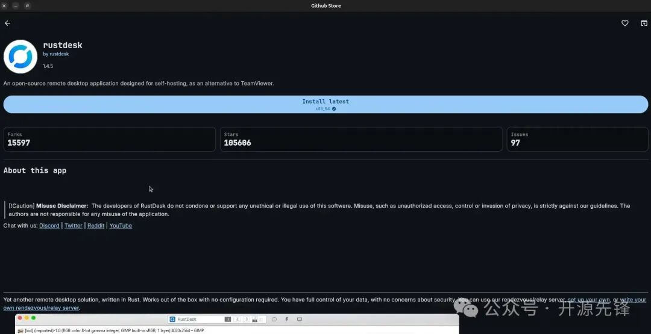This screenshot has height=334, width=651.
Task: Follow the 'set up your own' link
Action: coord(589,300)
